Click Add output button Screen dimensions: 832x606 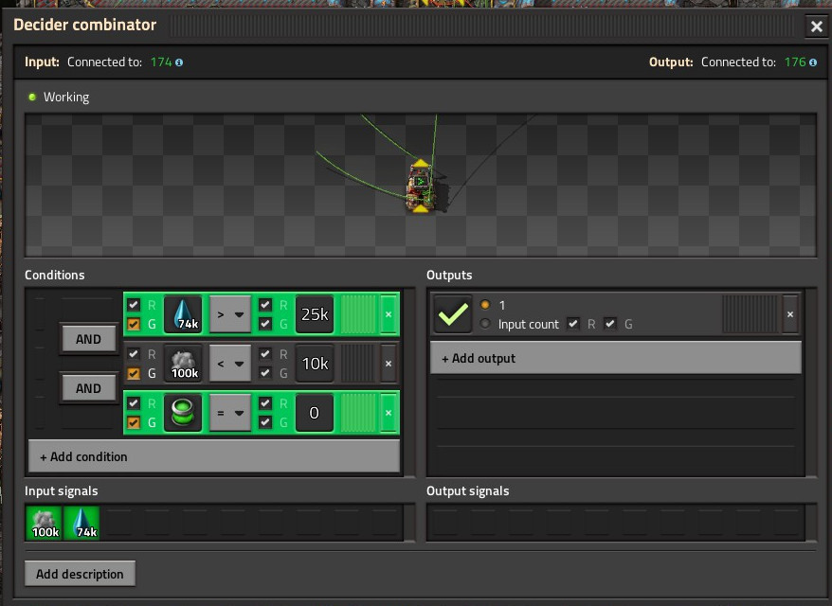pos(616,359)
